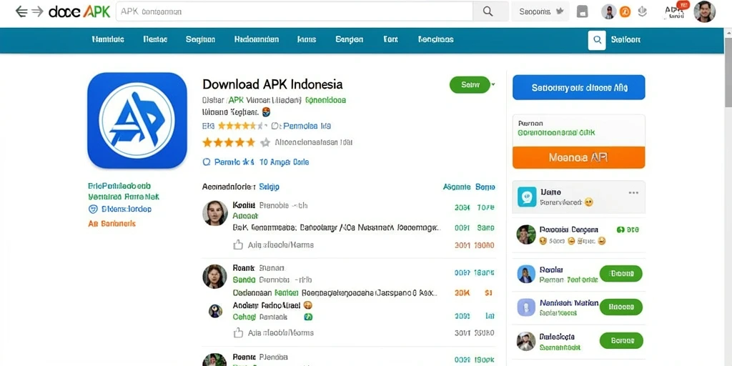Screen dimensions: 732x366
Task: Click the green Seinw button
Action: click(470, 84)
